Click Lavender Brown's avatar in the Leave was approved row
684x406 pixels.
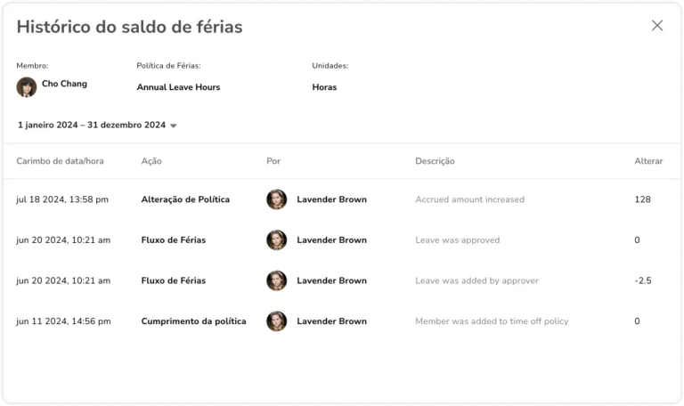tap(277, 240)
